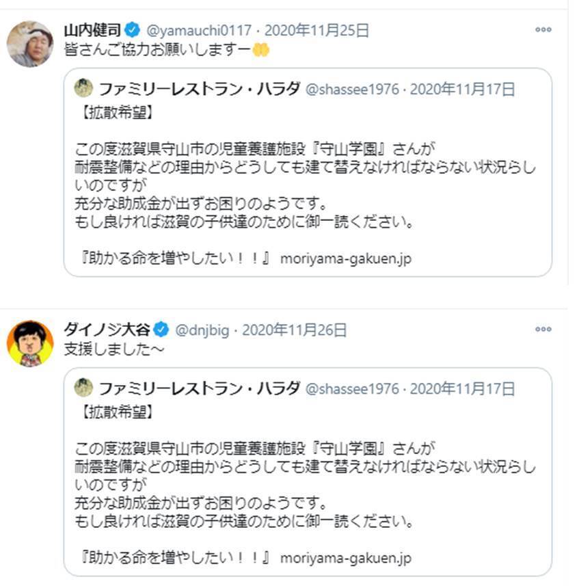Open the more options menu on ダイノジ大谷's tweet
Viewport: 579px width, 586px height.
click(x=543, y=330)
